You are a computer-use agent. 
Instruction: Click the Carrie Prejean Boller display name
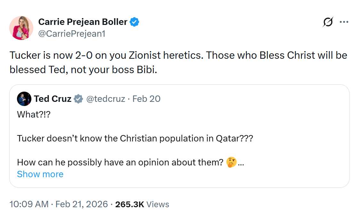click(x=83, y=22)
